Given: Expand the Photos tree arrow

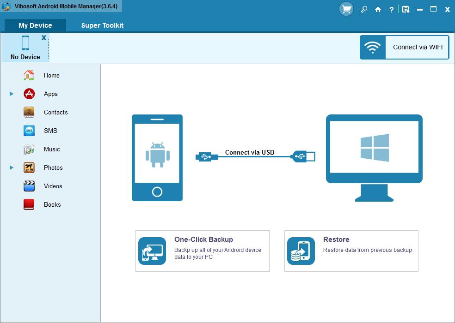Looking at the screenshot, I should tap(11, 167).
